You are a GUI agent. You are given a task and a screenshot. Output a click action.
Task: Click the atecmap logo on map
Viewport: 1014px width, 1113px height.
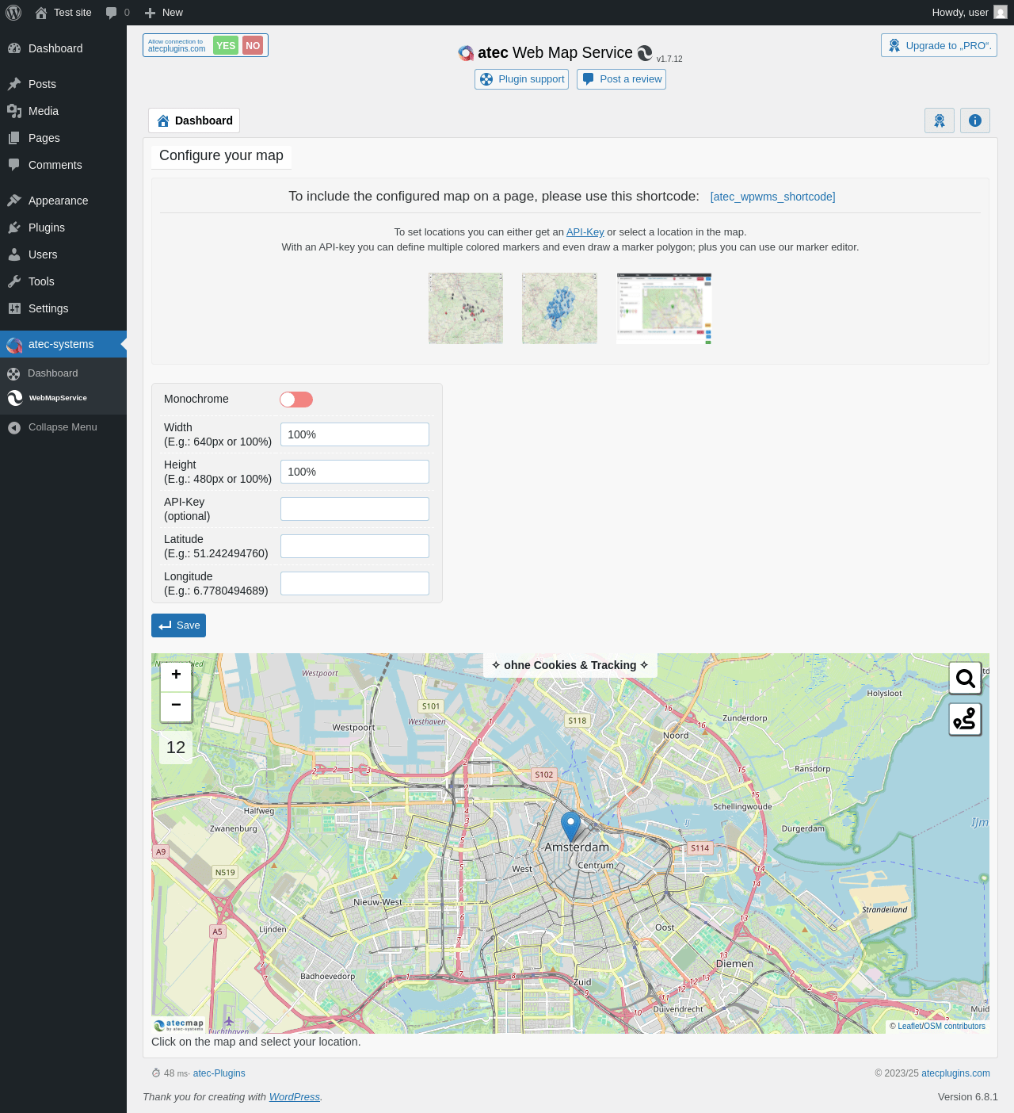(x=179, y=1025)
